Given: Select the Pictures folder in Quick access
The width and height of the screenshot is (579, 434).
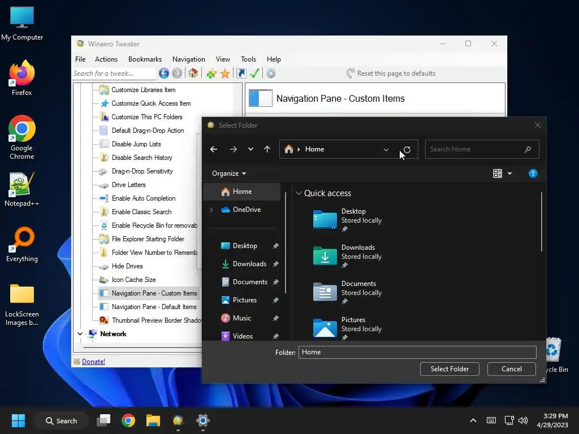Looking at the screenshot, I should pyautogui.click(x=348, y=328).
